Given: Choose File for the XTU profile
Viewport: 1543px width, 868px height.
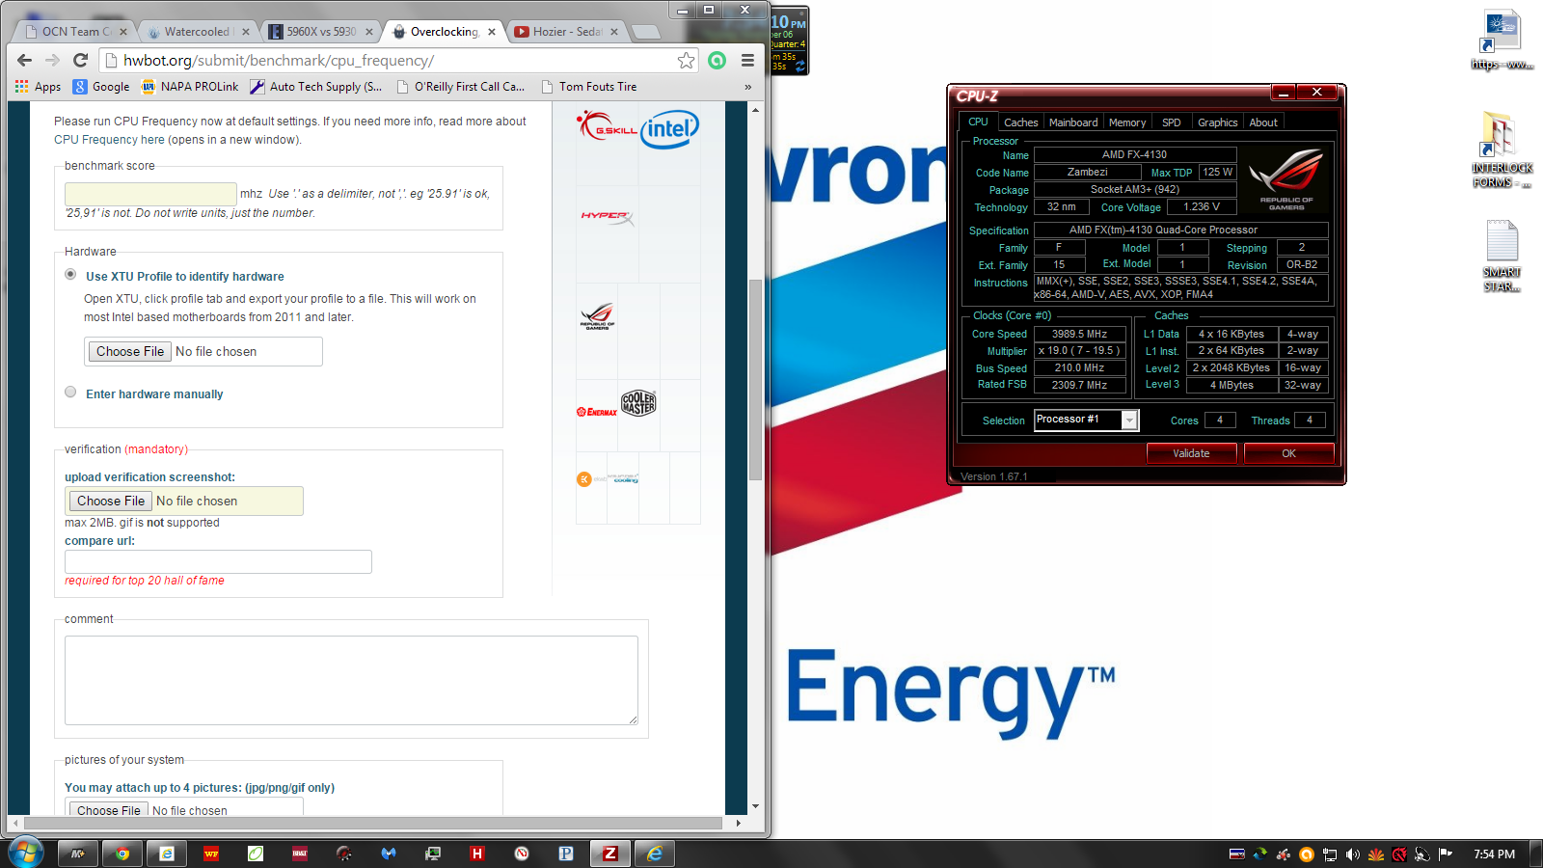Looking at the screenshot, I should point(130,351).
